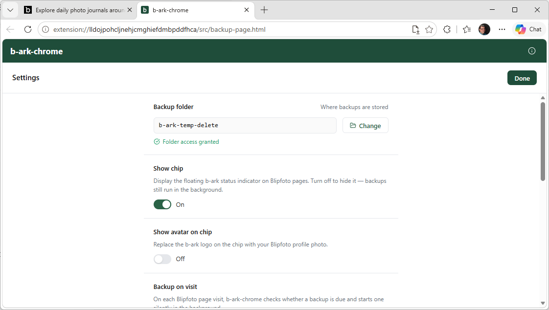This screenshot has width=549, height=310.
Task: Open the Favorites list icon
Action: click(x=467, y=29)
